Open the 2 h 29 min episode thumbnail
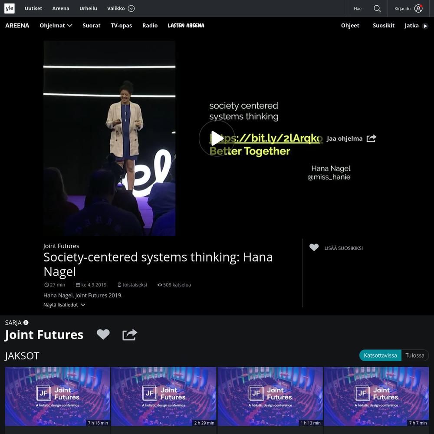434x434 pixels. (x=164, y=396)
